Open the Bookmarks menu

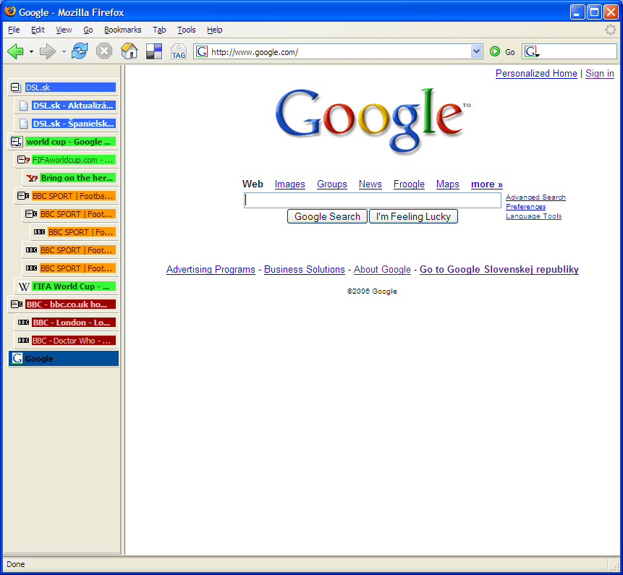[x=122, y=30]
